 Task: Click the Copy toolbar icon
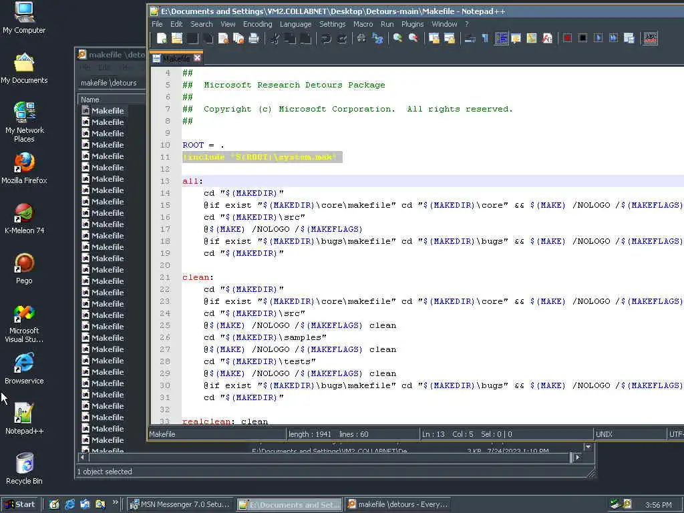pyautogui.click(x=290, y=38)
